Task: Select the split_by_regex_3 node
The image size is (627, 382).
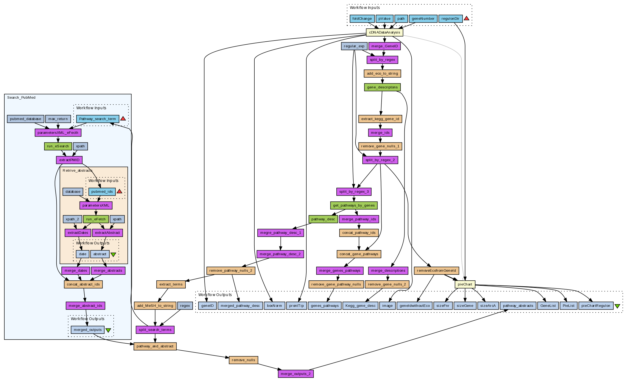Action: pyautogui.click(x=354, y=192)
